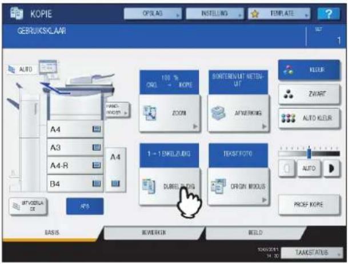Click the paper icon in A4-R drawer
Image resolution: width=348 pixels, height=264 pixels.
click(97, 165)
